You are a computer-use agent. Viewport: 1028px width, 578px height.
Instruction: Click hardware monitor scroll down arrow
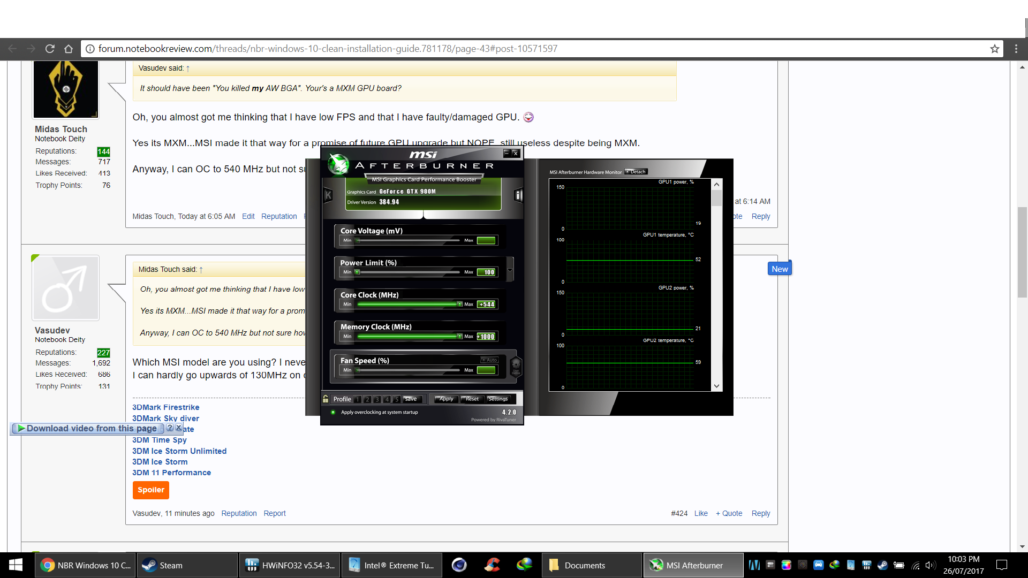(716, 386)
